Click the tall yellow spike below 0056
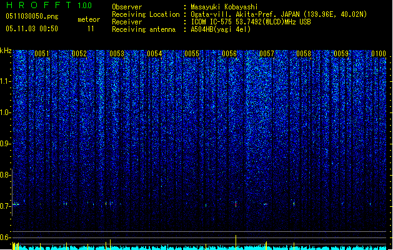The width and height of the screenshot is (393, 250). [236, 242]
